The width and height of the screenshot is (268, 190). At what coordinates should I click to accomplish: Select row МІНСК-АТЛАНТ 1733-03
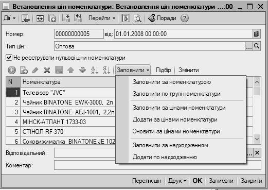[x=61, y=122]
